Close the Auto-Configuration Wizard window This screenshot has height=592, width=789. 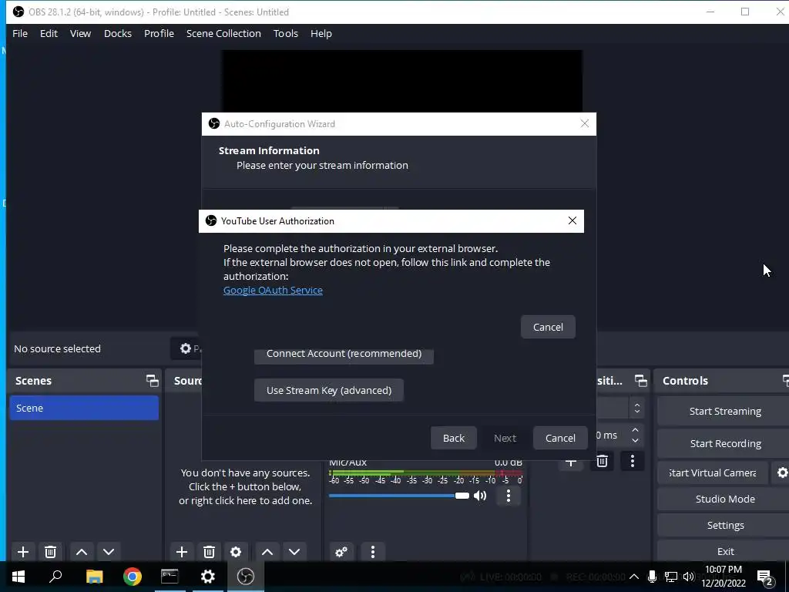point(584,123)
